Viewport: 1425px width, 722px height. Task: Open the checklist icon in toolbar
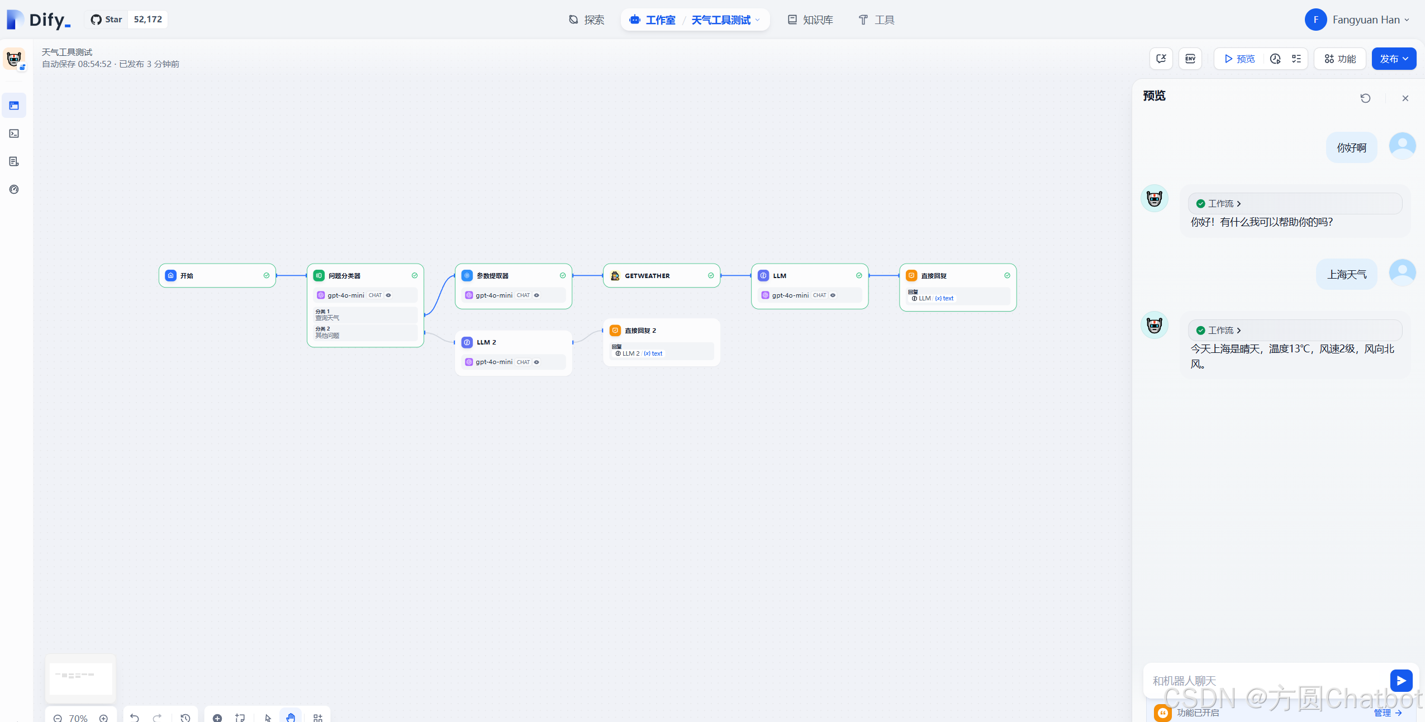[1296, 59]
